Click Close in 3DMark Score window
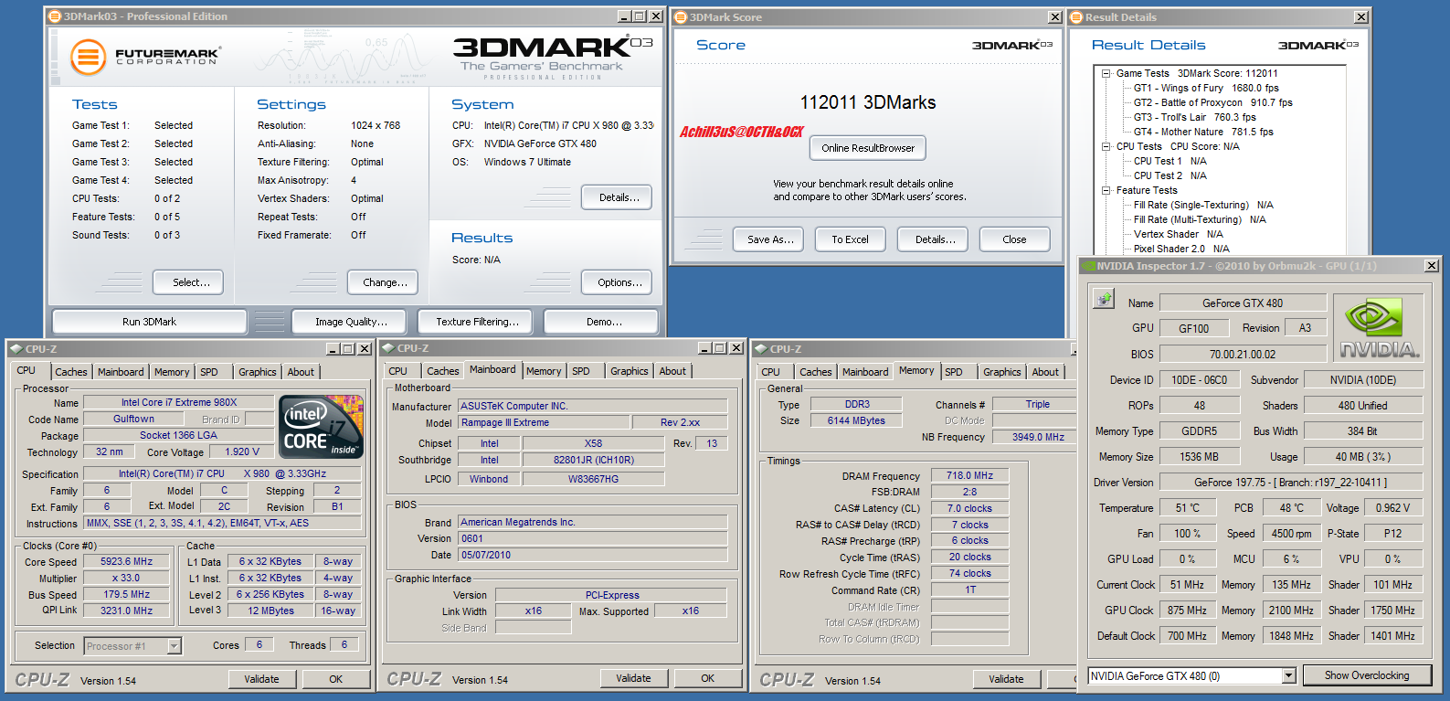Viewport: 1450px width, 701px height. click(1014, 239)
